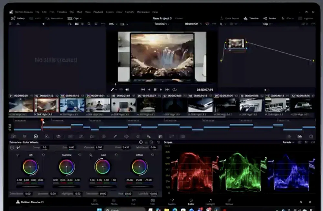This screenshot has width=323, height=211.
Task: Open the Qualifier eyedropper palette
Action: tap(115, 136)
